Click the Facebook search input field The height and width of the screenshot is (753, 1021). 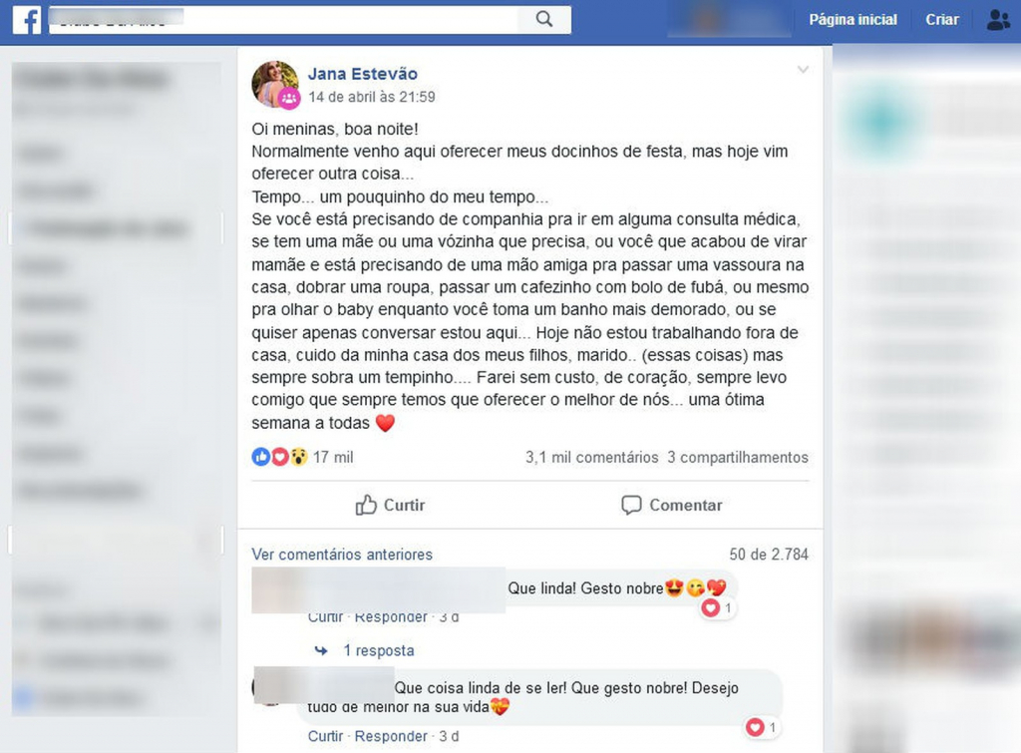[x=283, y=20]
